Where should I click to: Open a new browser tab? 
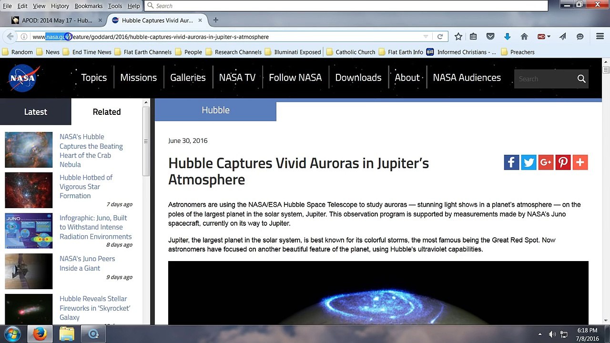pyautogui.click(x=215, y=20)
